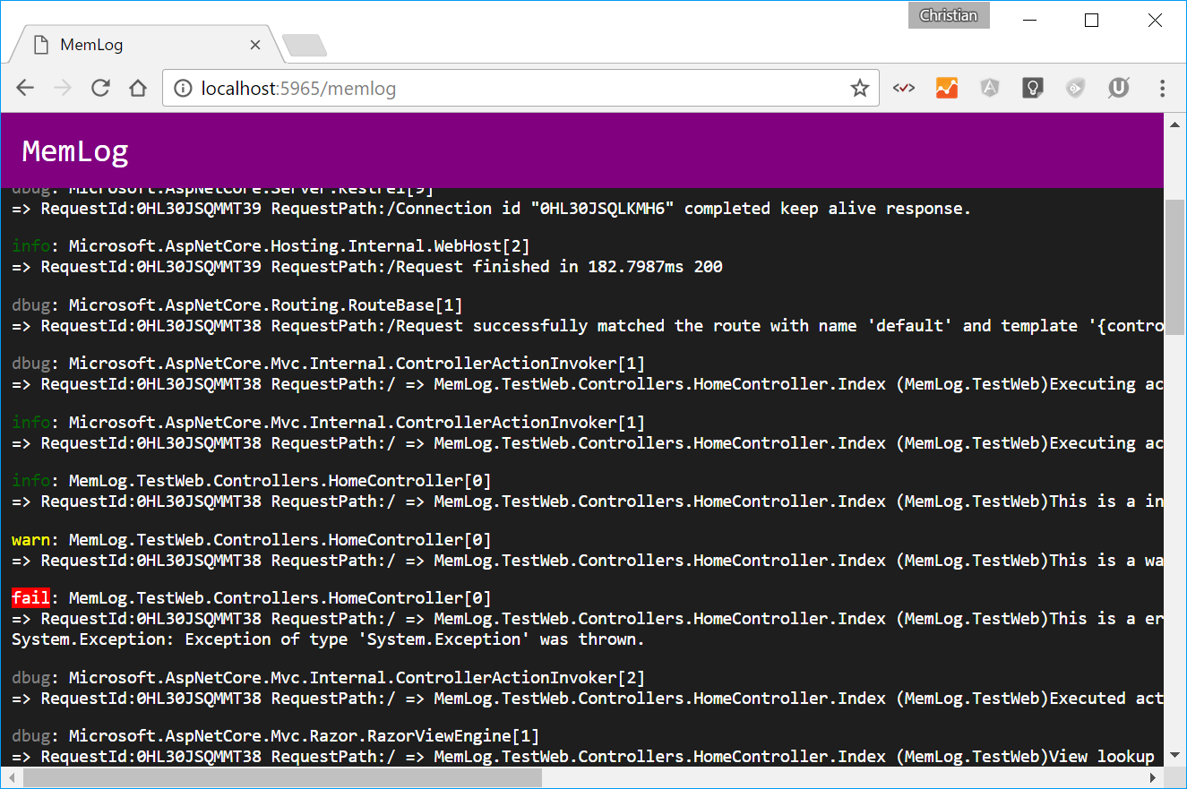Maximize the browser window
The image size is (1187, 789).
point(1091,20)
